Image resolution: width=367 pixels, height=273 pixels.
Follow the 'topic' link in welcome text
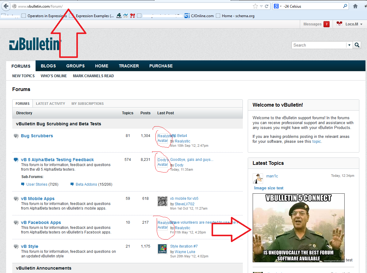point(317,142)
